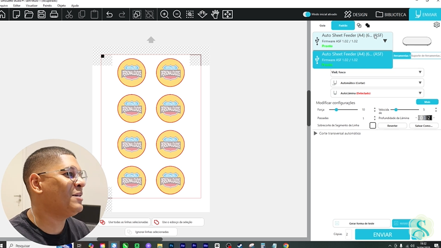The image size is (441, 248).
Task: Open Google Chrome from the taskbar
Action: tap(286, 245)
